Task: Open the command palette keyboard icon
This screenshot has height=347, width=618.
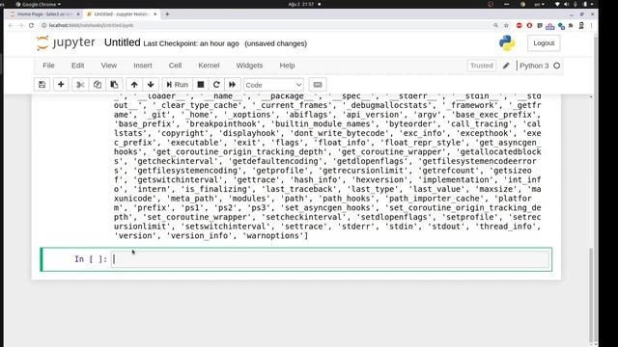Action: [318, 85]
